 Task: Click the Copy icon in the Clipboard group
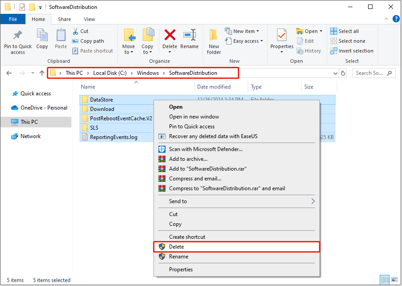point(42,39)
